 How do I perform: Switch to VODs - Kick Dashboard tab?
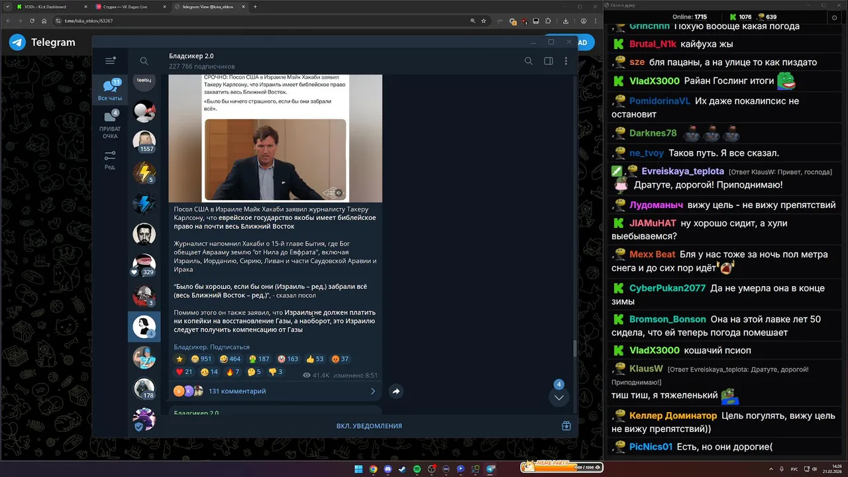(51, 7)
